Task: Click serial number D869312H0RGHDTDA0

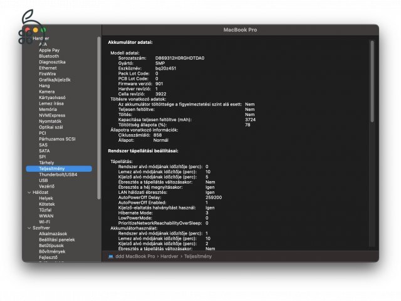Action: click(x=180, y=58)
